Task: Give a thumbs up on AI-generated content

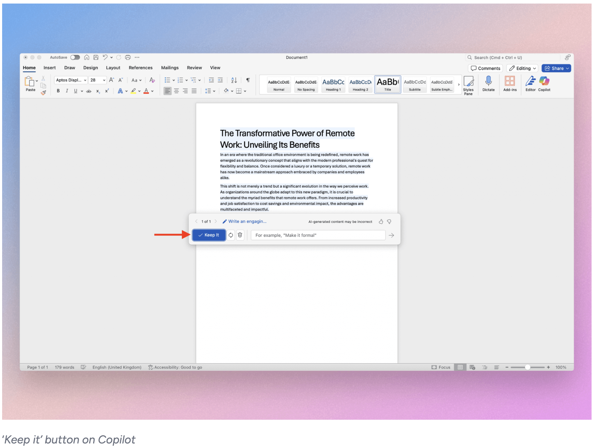Action: 381,221
